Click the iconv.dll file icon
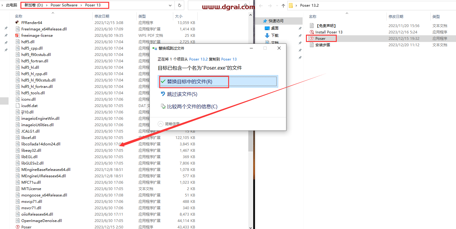The height and width of the screenshot is (229, 456). point(17,99)
